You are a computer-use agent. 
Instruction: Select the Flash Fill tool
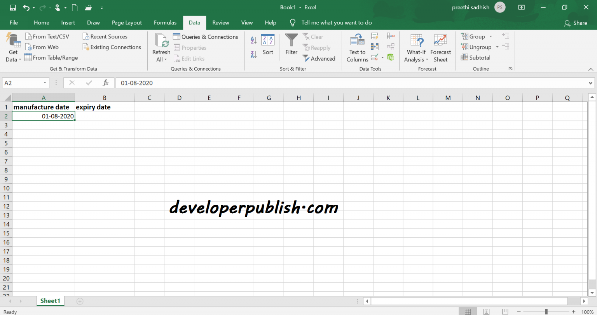coord(374,36)
